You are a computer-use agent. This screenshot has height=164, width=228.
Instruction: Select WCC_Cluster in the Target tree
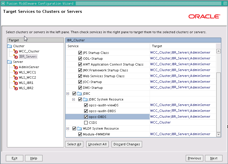click(x=29, y=51)
